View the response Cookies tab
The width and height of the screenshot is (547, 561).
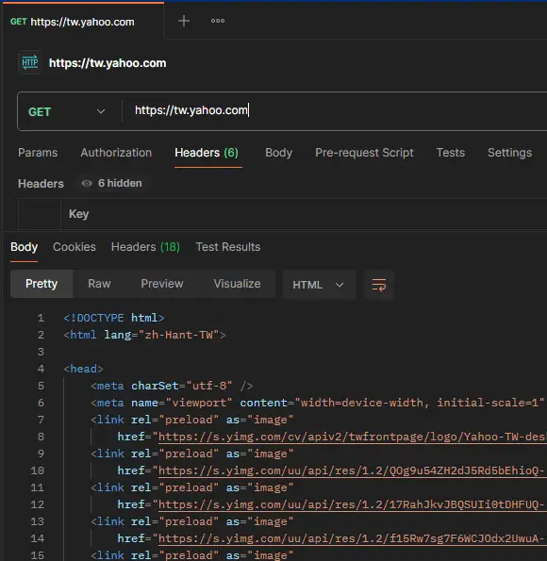(75, 247)
